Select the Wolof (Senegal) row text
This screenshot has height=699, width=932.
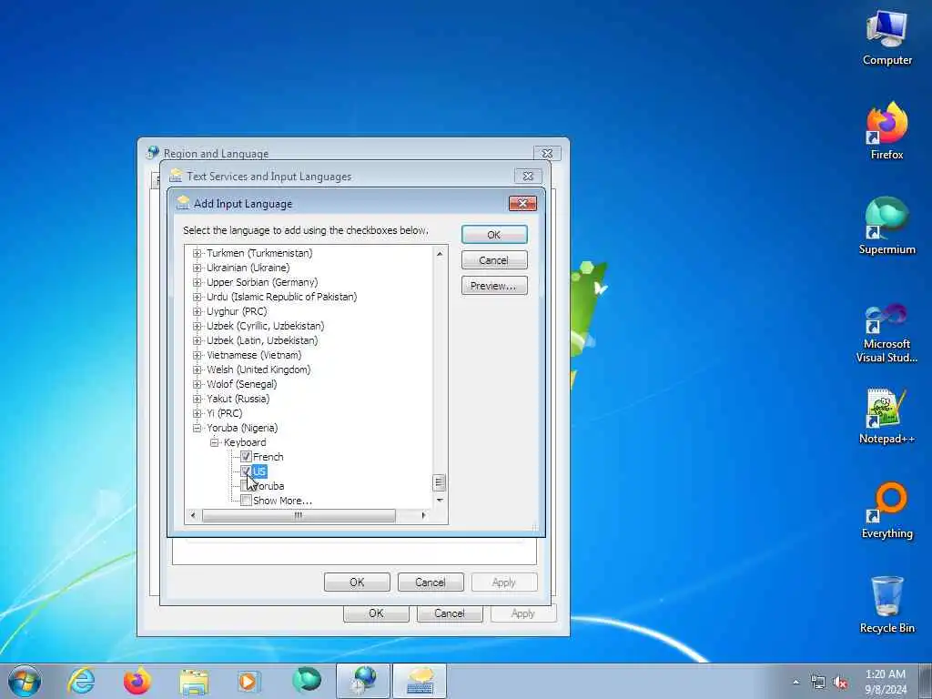pyautogui.click(x=241, y=384)
